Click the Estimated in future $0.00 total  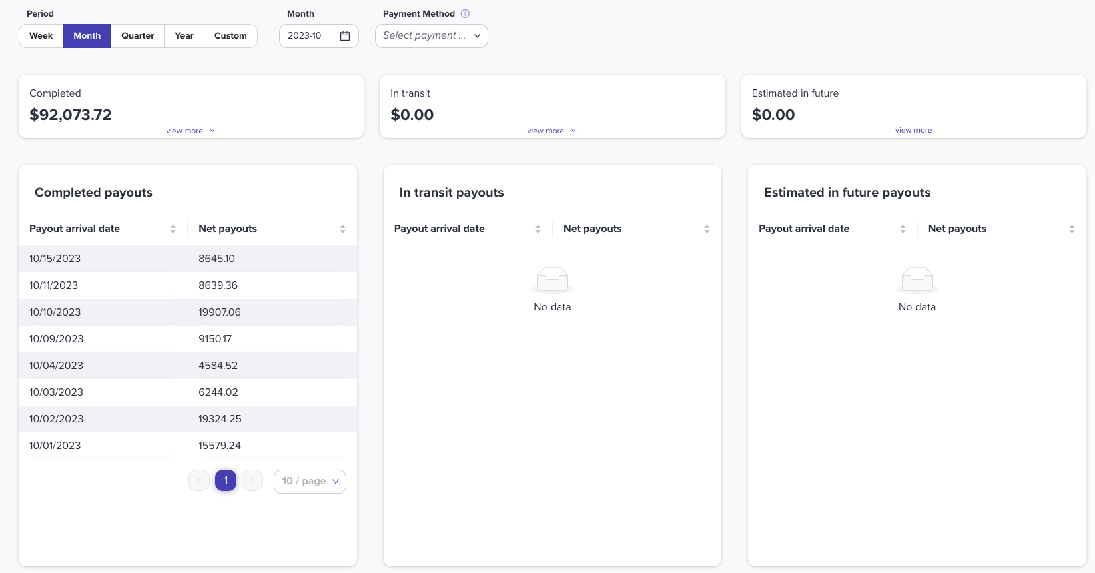click(773, 115)
